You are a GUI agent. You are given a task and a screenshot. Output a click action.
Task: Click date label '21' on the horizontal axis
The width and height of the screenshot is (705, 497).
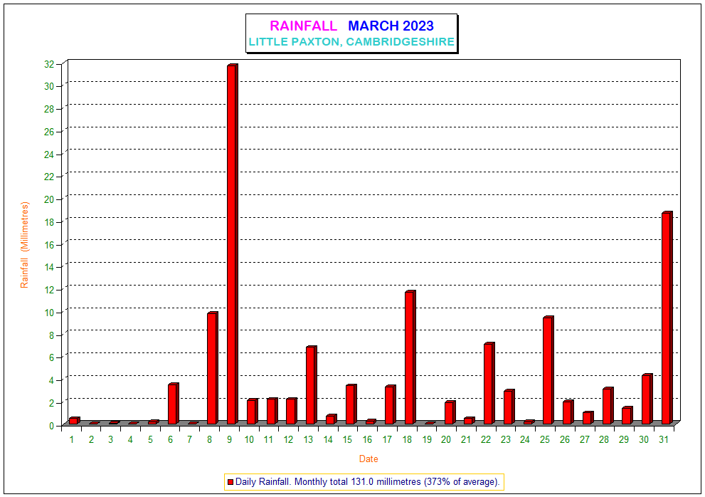[x=466, y=439]
